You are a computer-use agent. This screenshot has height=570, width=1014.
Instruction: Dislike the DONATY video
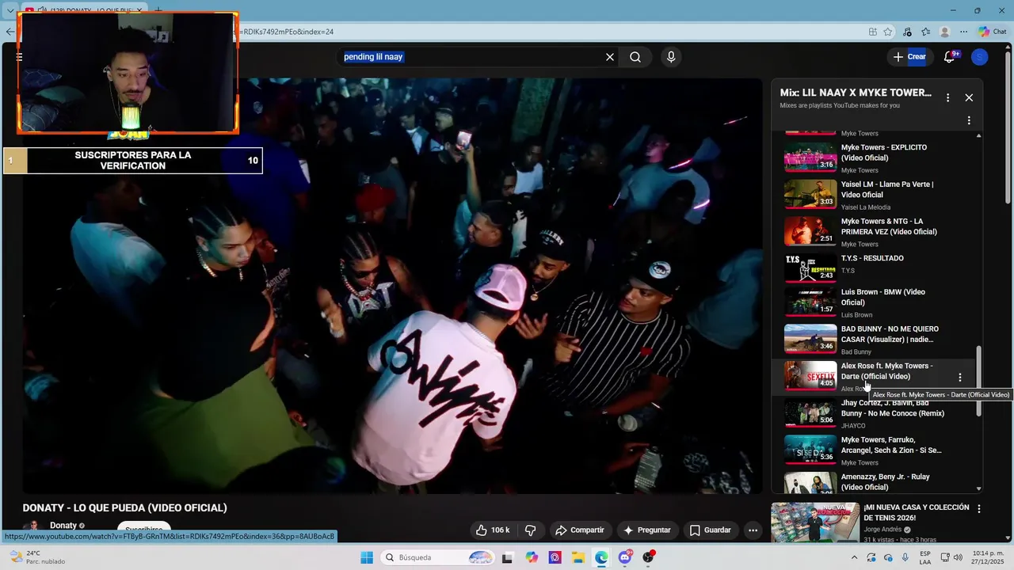(531, 530)
